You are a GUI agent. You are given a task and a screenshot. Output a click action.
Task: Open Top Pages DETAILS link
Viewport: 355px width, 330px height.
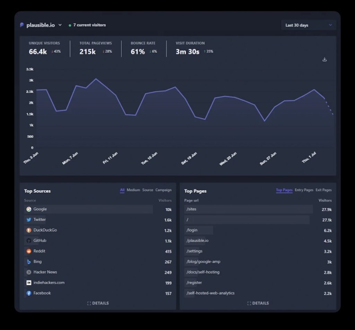[258, 303]
